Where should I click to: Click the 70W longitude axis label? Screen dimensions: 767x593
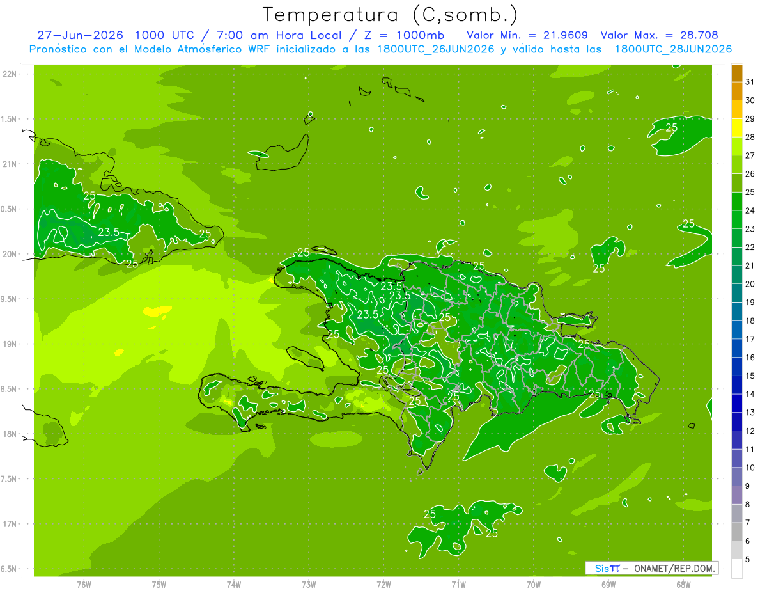[534, 584]
